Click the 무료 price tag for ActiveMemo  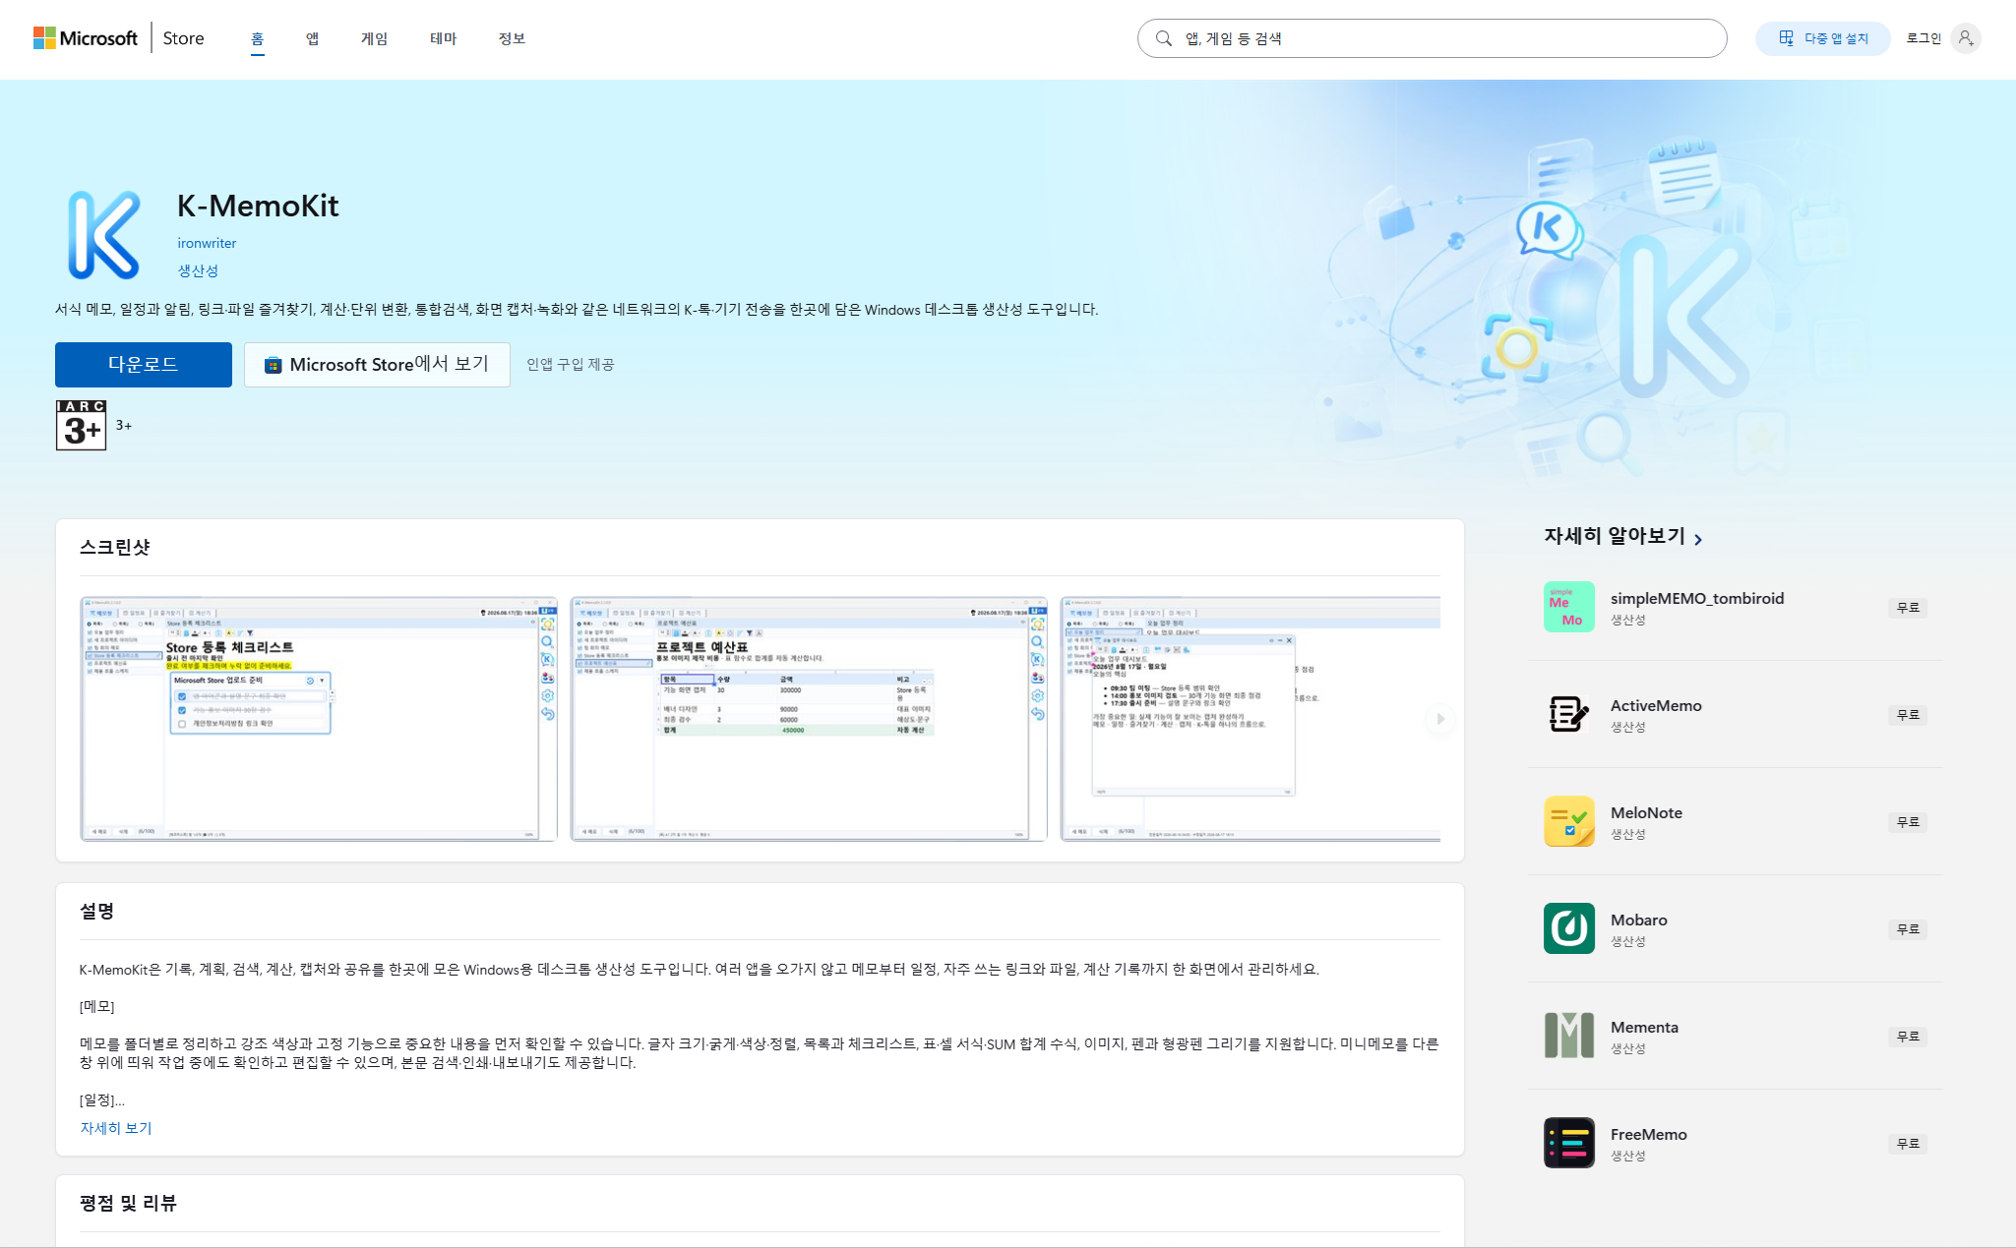point(1908,715)
